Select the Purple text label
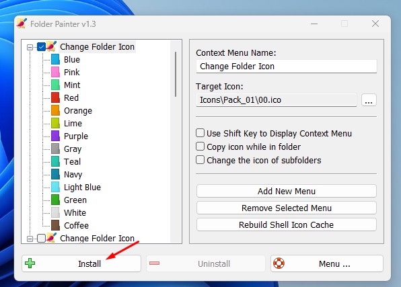The height and width of the screenshot is (287, 401). [76, 136]
